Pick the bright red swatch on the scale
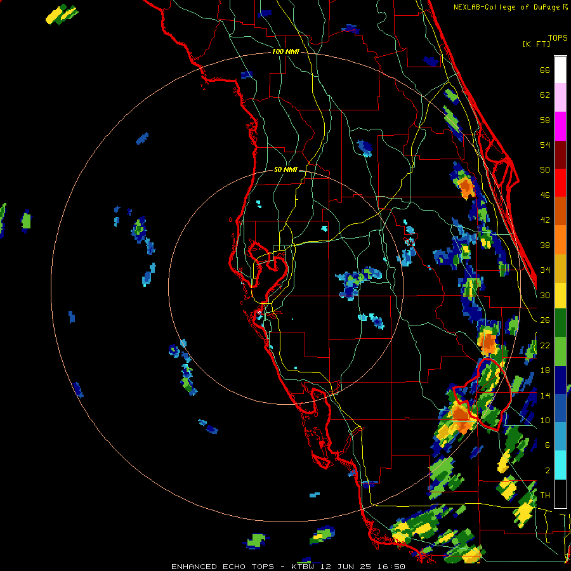Viewport: 571px width, 571px height. 560,183
